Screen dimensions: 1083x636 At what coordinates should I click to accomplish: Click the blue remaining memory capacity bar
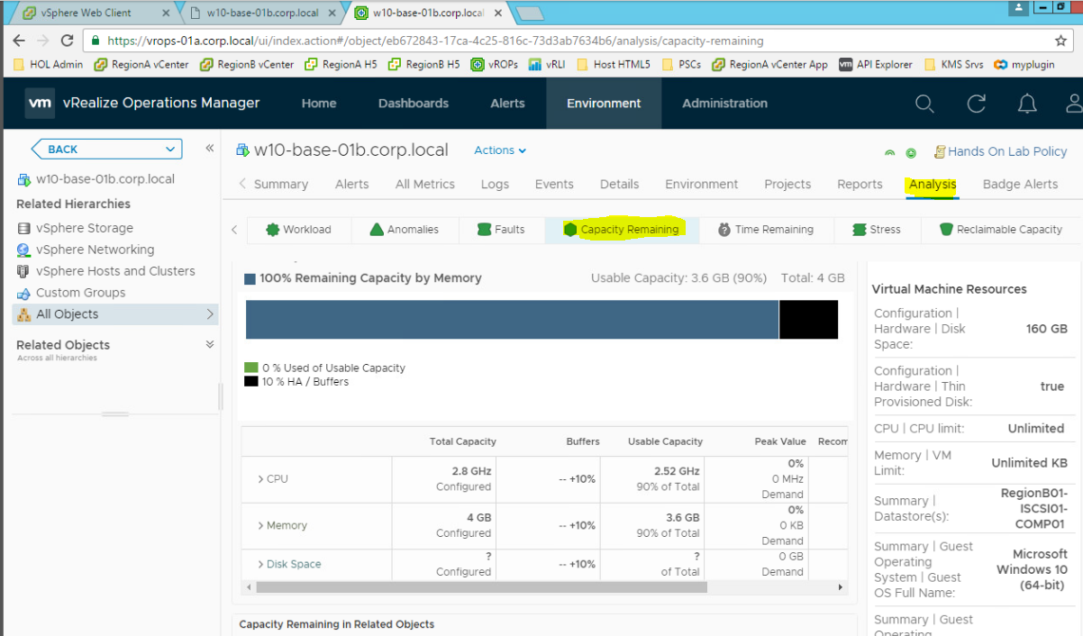[x=512, y=320]
